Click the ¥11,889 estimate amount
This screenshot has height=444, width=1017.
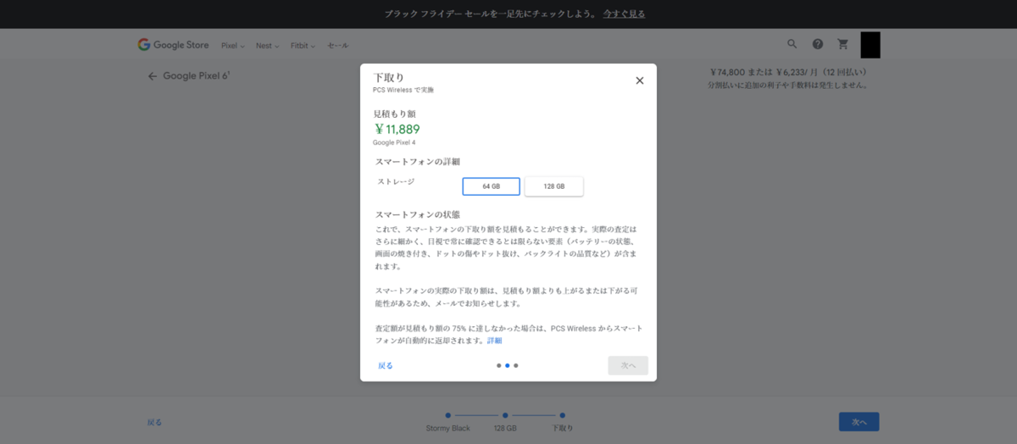click(x=397, y=130)
